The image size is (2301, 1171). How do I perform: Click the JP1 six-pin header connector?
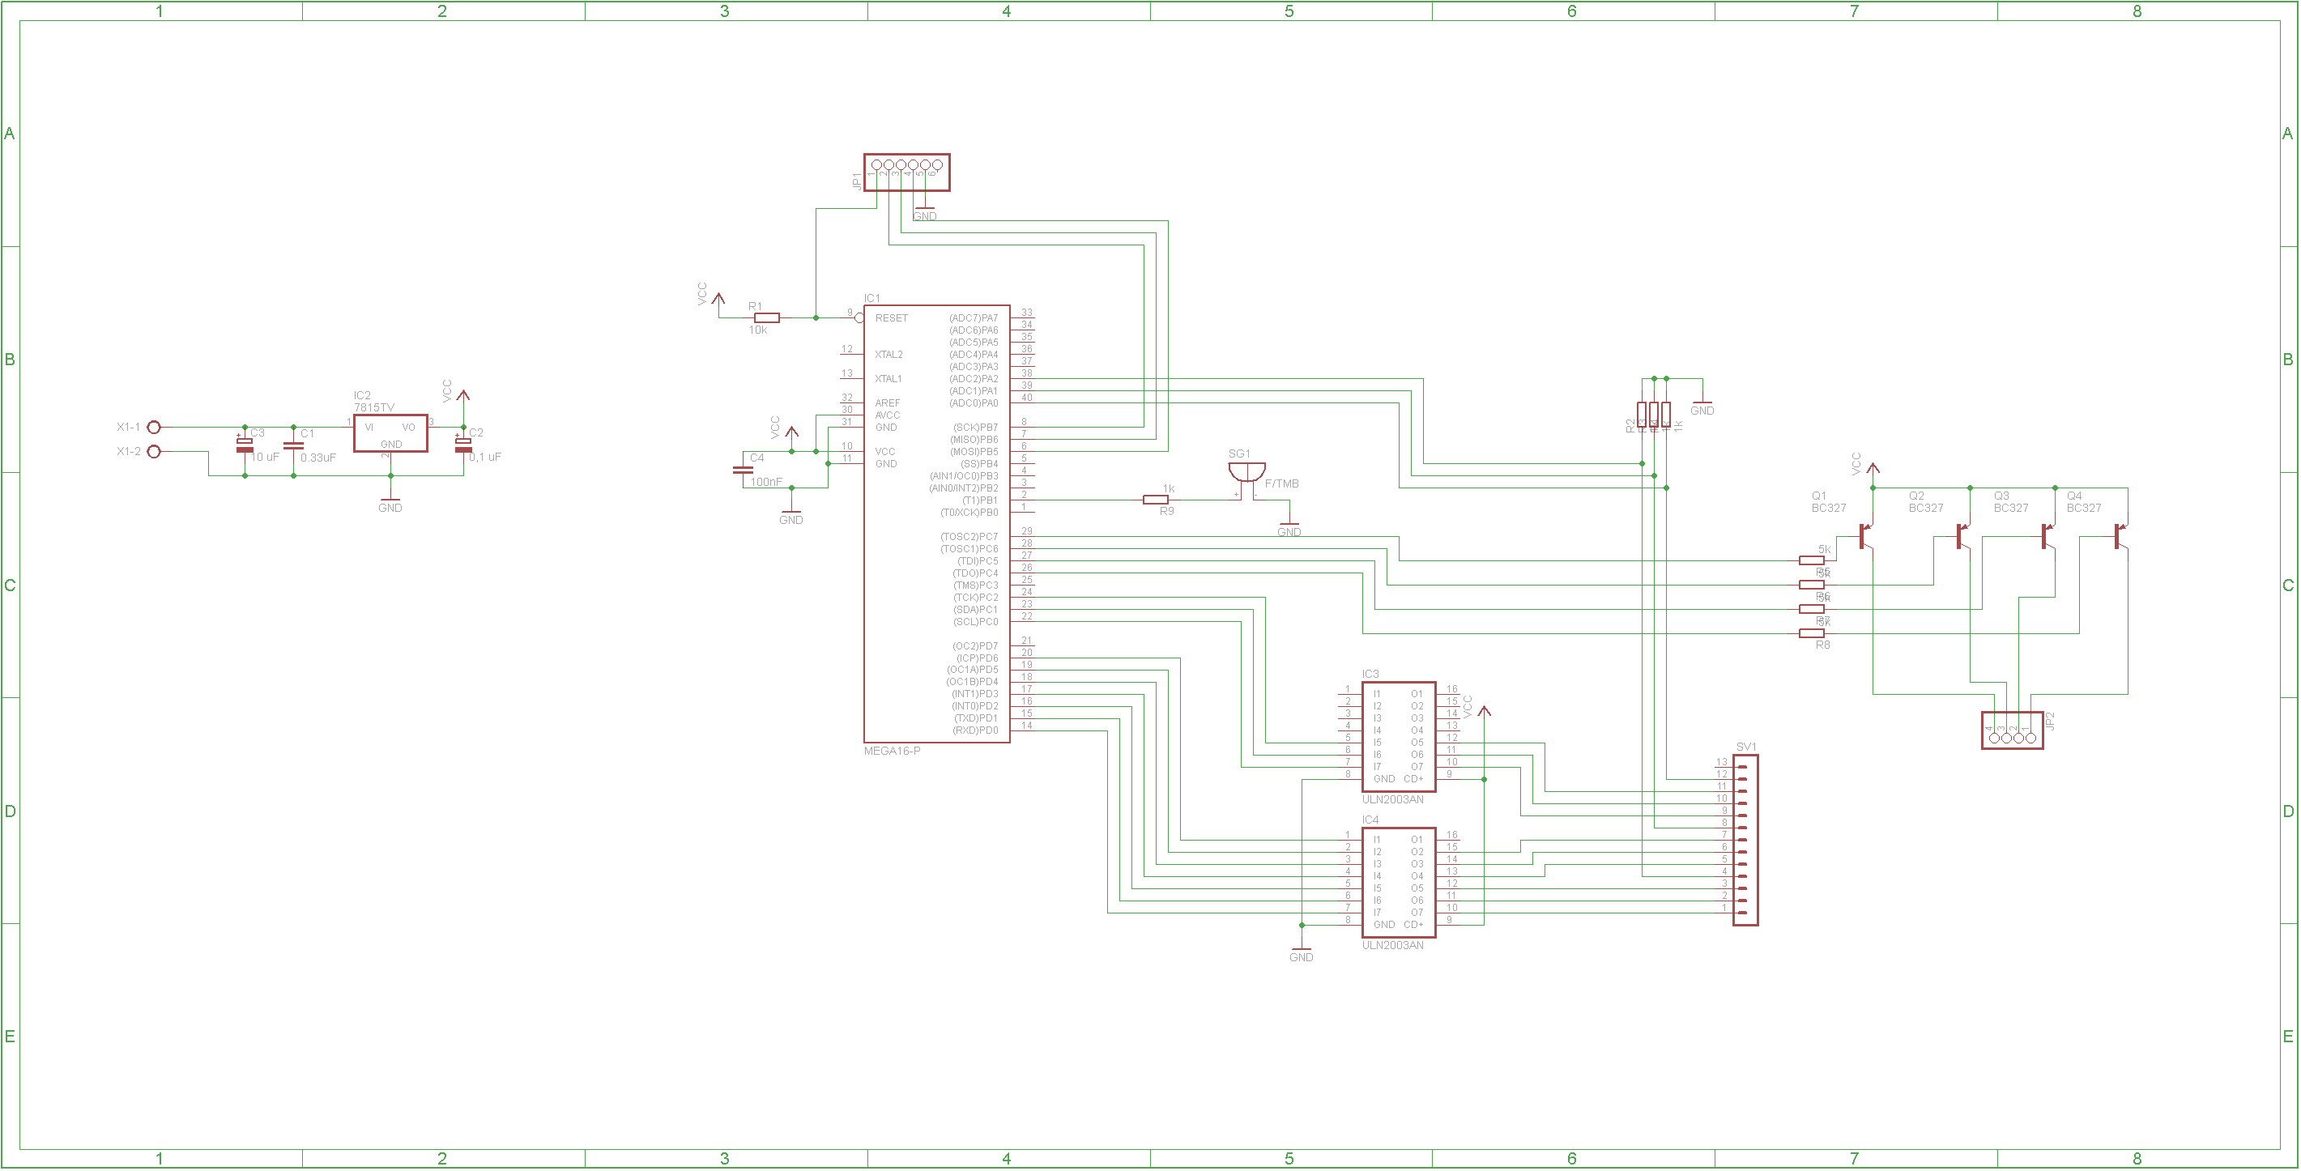pos(906,172)
